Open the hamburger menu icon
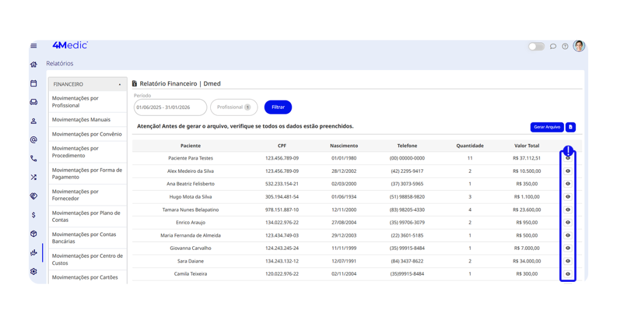 pos(34,46)
